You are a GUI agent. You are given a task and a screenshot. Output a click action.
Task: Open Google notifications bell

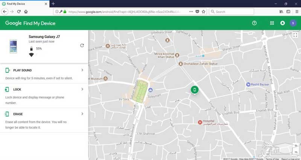(x=283, y=23)
